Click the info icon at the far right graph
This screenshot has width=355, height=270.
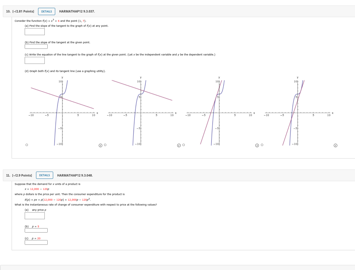pos(336,145)
